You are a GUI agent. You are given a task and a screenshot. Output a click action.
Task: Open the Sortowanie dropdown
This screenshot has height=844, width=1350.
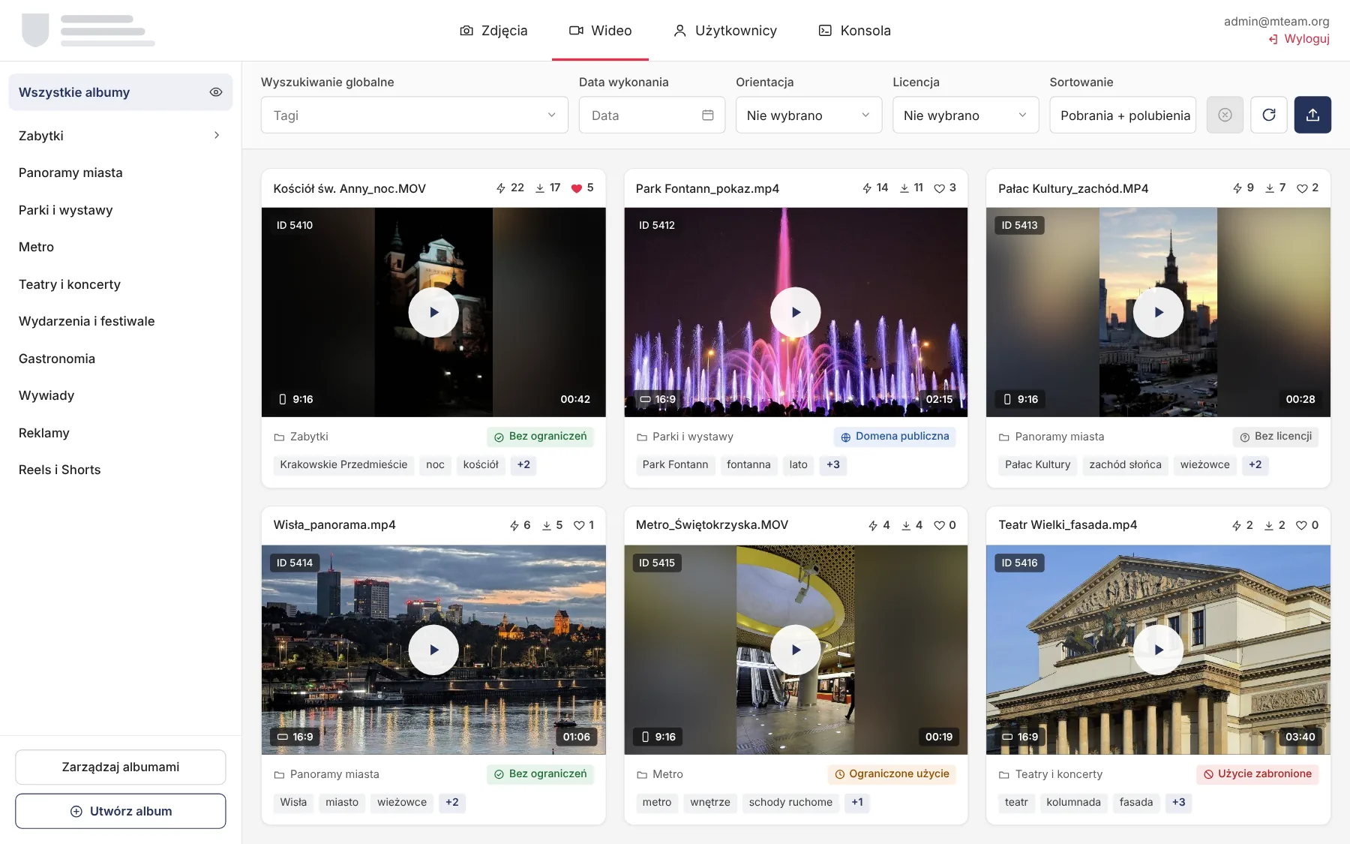pyautogui.click(x=1123, y=115)
